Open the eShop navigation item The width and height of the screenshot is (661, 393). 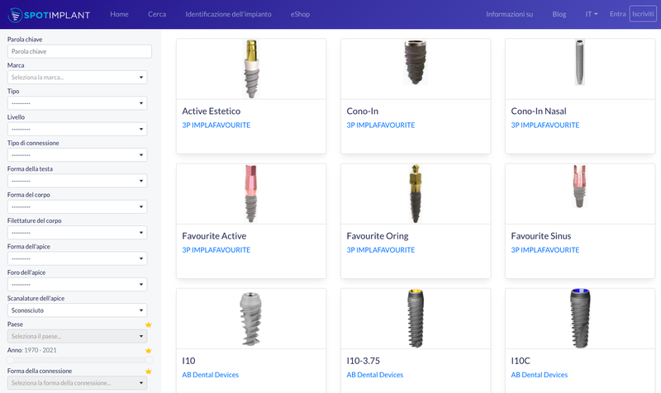pos(301,14)
